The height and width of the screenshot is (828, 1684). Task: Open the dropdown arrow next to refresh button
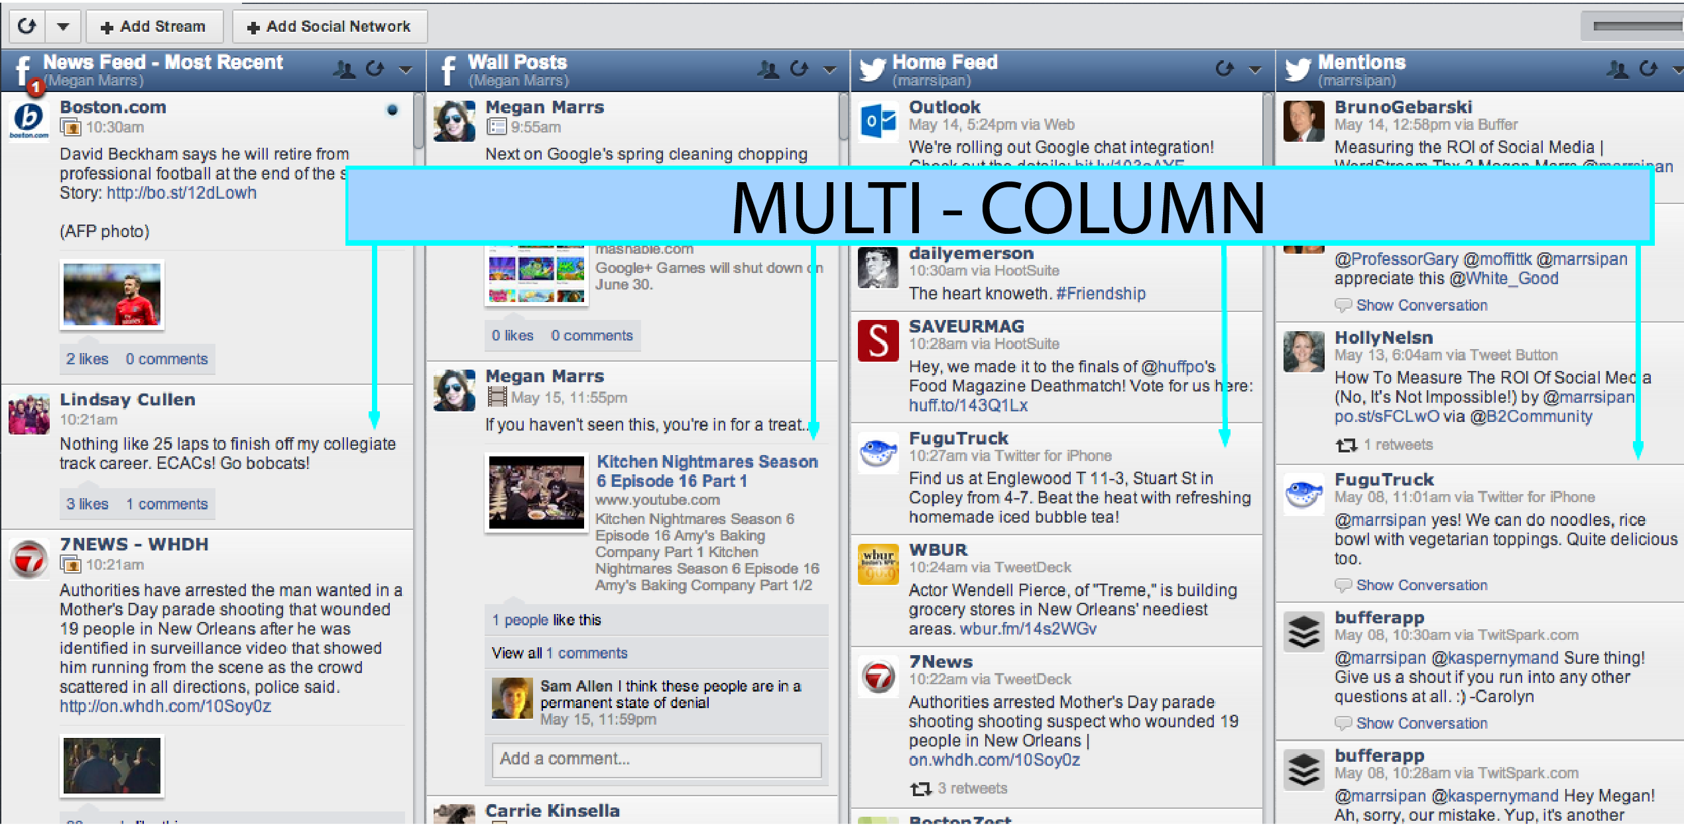63,26
